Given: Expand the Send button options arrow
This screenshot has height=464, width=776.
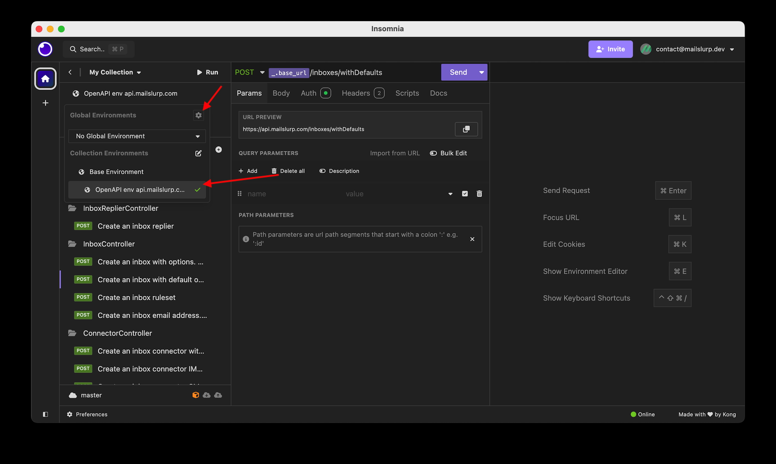Looking at the screenshot, I should 482,72.
